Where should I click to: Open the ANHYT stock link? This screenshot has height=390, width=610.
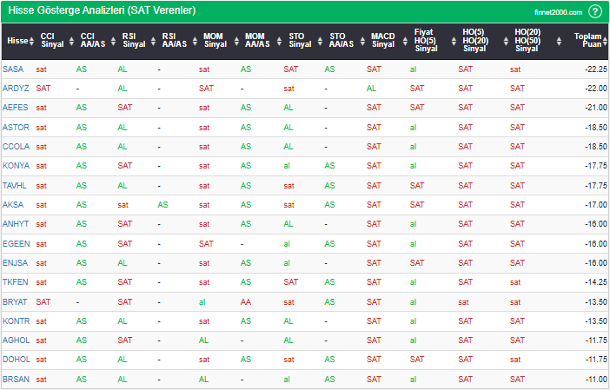coord(16,224)
